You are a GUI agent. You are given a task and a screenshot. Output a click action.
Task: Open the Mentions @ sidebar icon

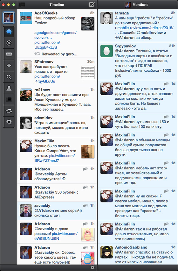pyautogui.click(x=9, y=43)
